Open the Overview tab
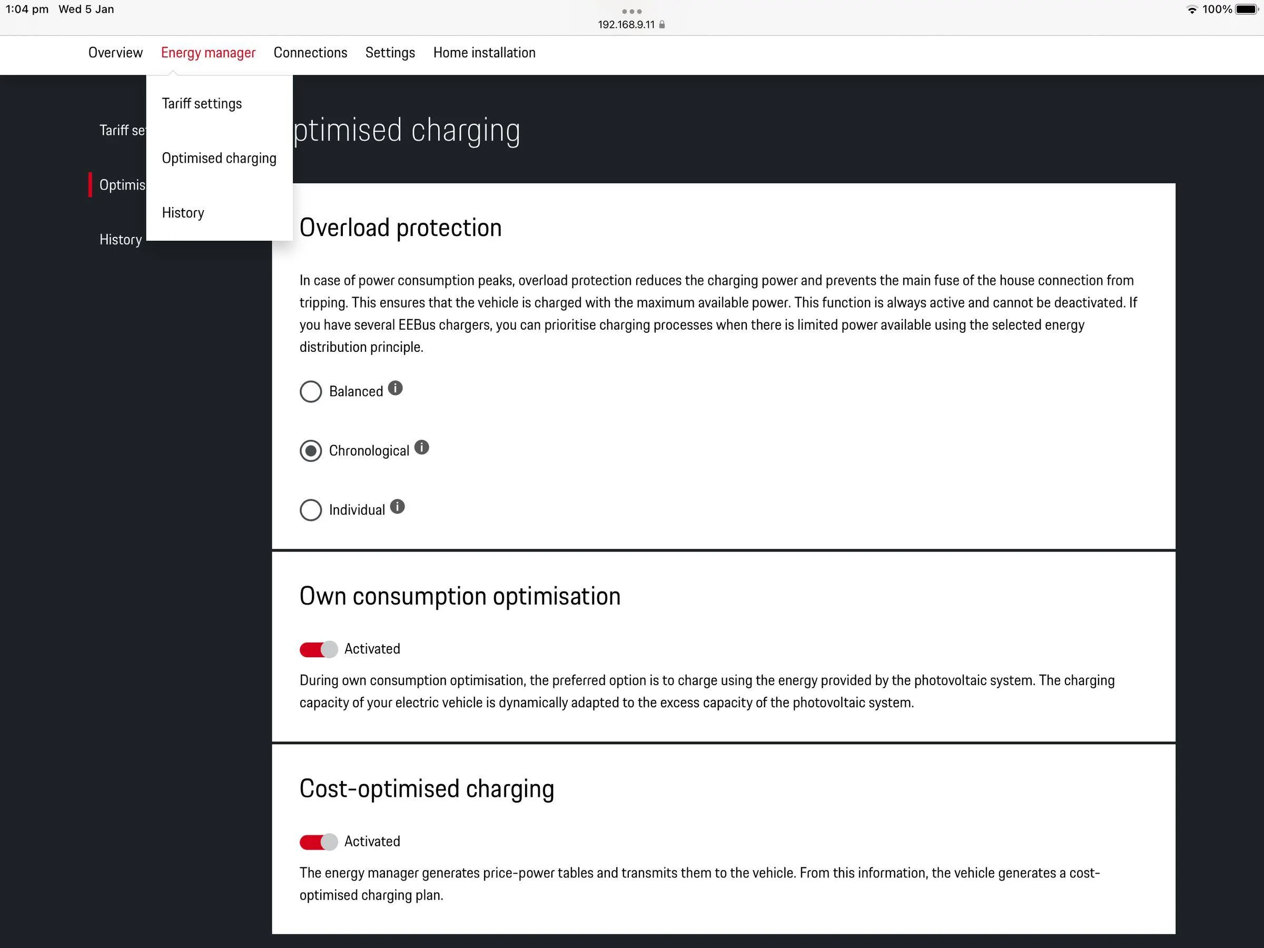 [x=115, y=53]
